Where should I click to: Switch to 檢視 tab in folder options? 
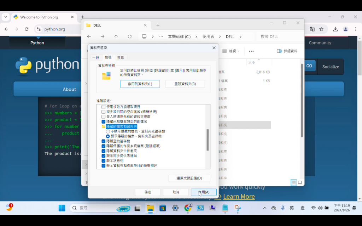pos(108,57)
